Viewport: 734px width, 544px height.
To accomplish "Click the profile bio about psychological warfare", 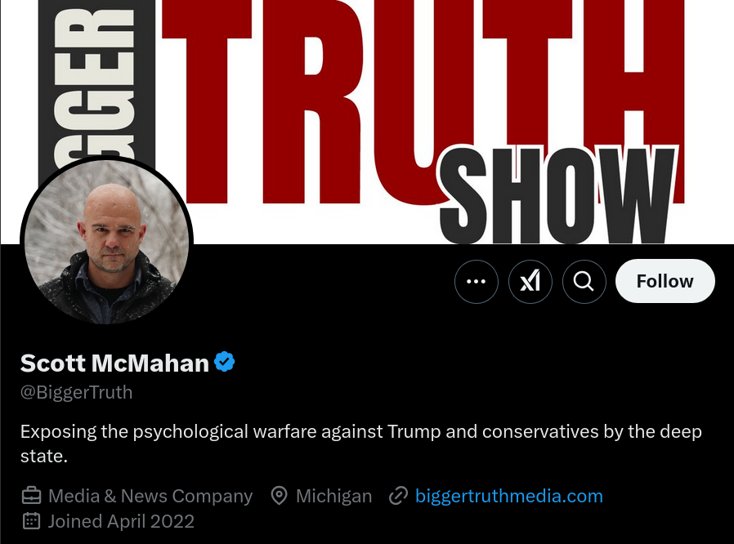I will tap(361, 444).
